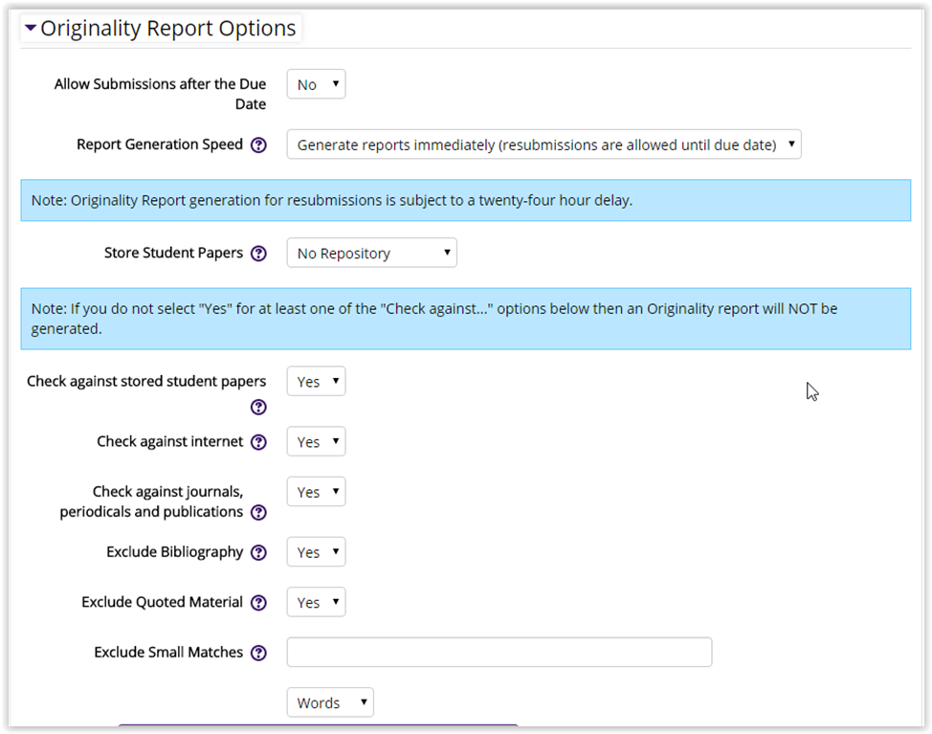Open help for Exclude Quoted Material
The height and width of the screenshot is (734, 932).
(x=258, y=603)
